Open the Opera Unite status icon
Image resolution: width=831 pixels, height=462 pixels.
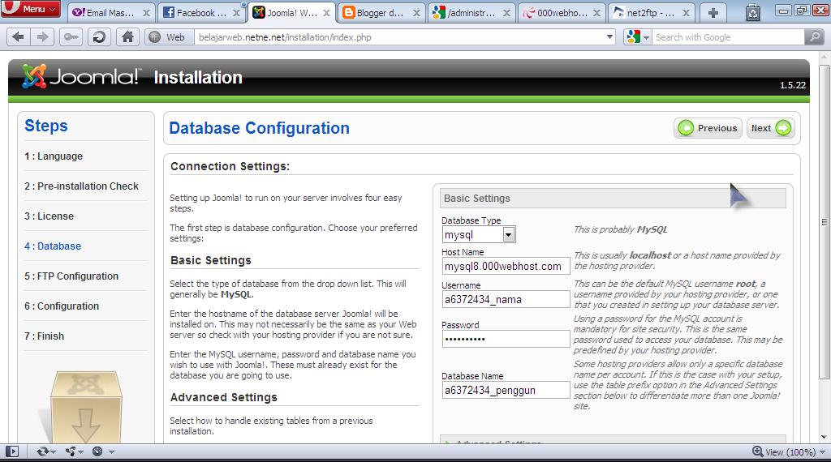point(74,451)
